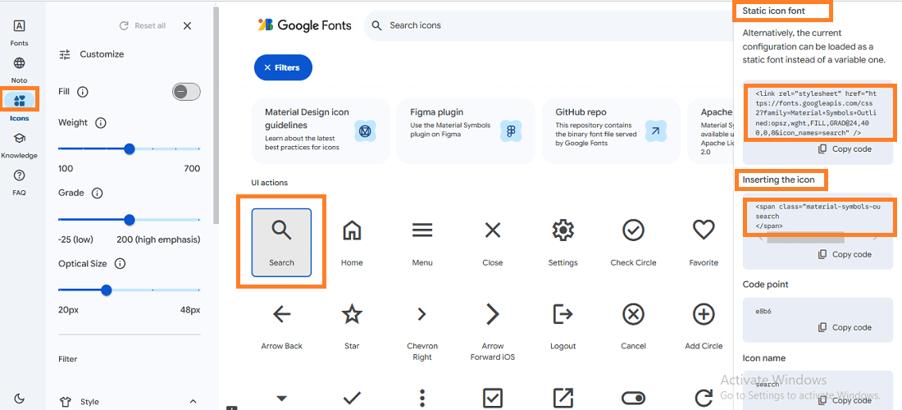This screenshot has width=902, height=410.
Task: Select the Search icon tile
Action: click(x=281, y=242)
